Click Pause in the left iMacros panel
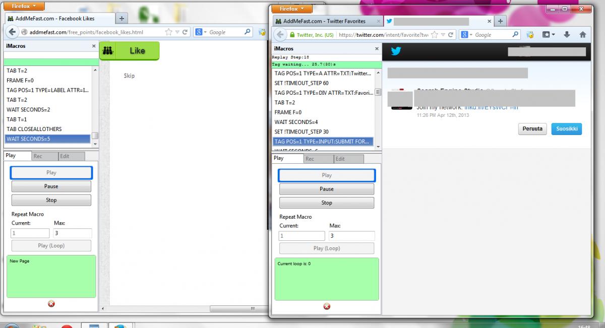This screenshot has width=605, height=328. pyautogui.click(x=51, y=186)
